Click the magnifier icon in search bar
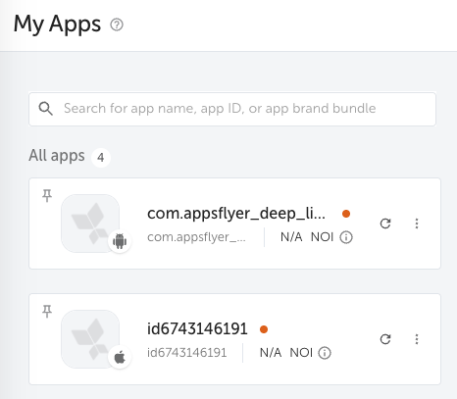The width and height of the screenshot is (457, 399). point(45,109)
